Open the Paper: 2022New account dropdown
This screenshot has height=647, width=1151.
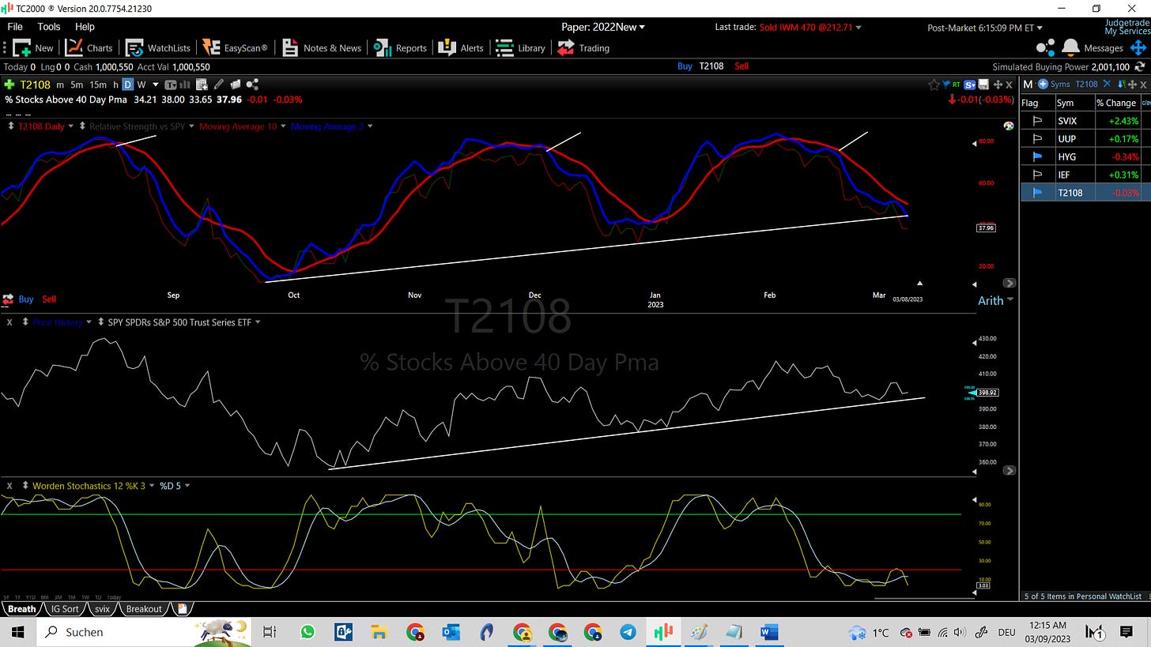click(x=603, y=27)
